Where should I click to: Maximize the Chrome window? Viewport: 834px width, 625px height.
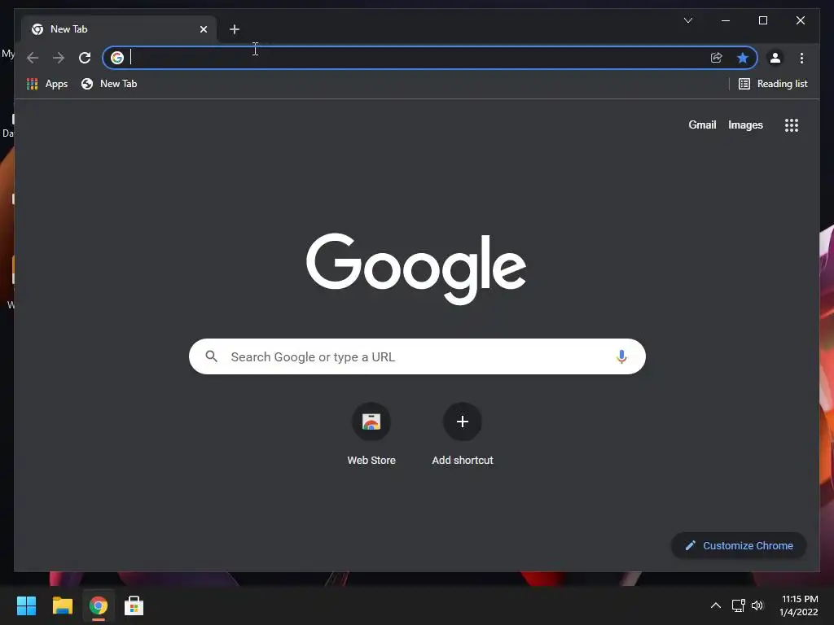pos(762,20)
